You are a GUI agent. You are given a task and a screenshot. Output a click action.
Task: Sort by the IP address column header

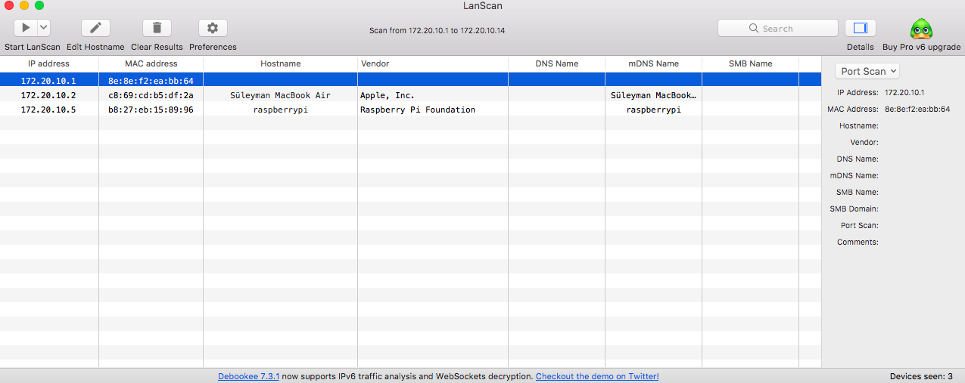(x=49, y=63)
